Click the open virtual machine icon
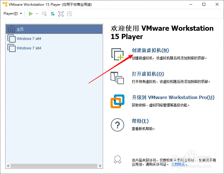Screen dimensions: 224x174 (117, 78)
